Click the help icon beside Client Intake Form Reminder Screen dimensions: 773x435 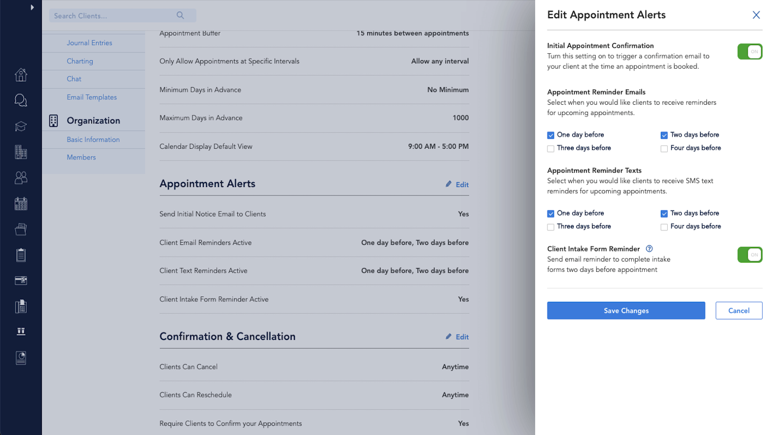pyautogui.click(x=649, y=249)
